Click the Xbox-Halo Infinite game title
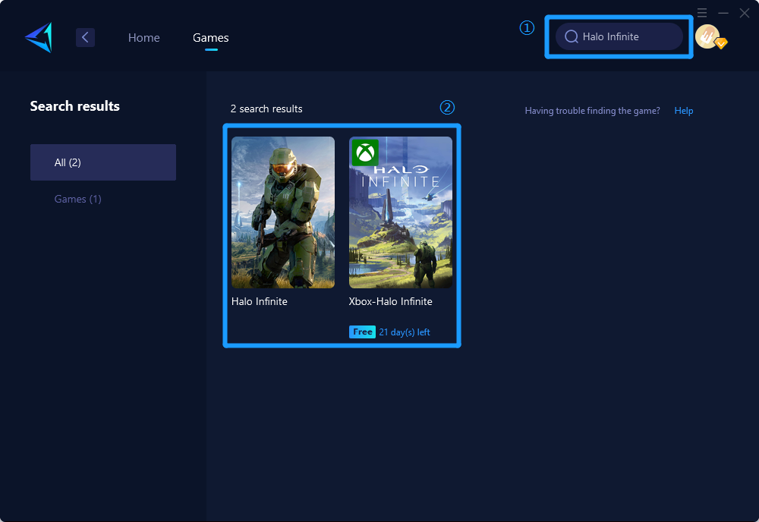The width and height of the screenshot is (759, 522). pos(390,301)
